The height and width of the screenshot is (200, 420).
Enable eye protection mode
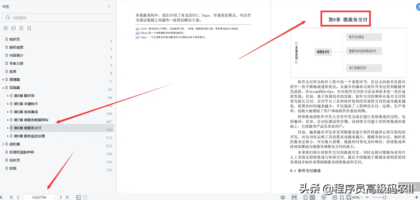pos(283,197)
